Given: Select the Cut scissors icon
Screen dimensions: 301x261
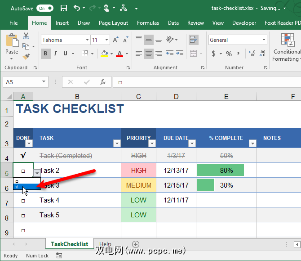Looking at the screenshot, I should (x=26, y=36).
